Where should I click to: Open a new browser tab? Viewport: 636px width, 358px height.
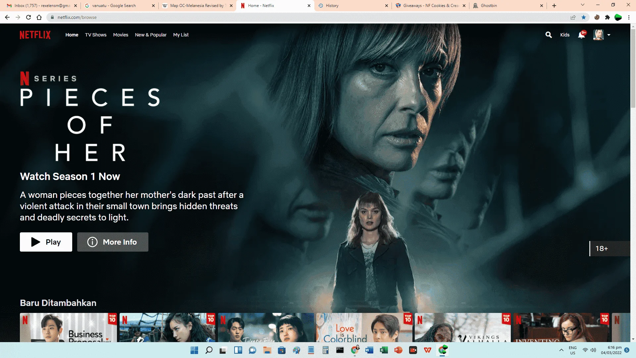point(554,6)
